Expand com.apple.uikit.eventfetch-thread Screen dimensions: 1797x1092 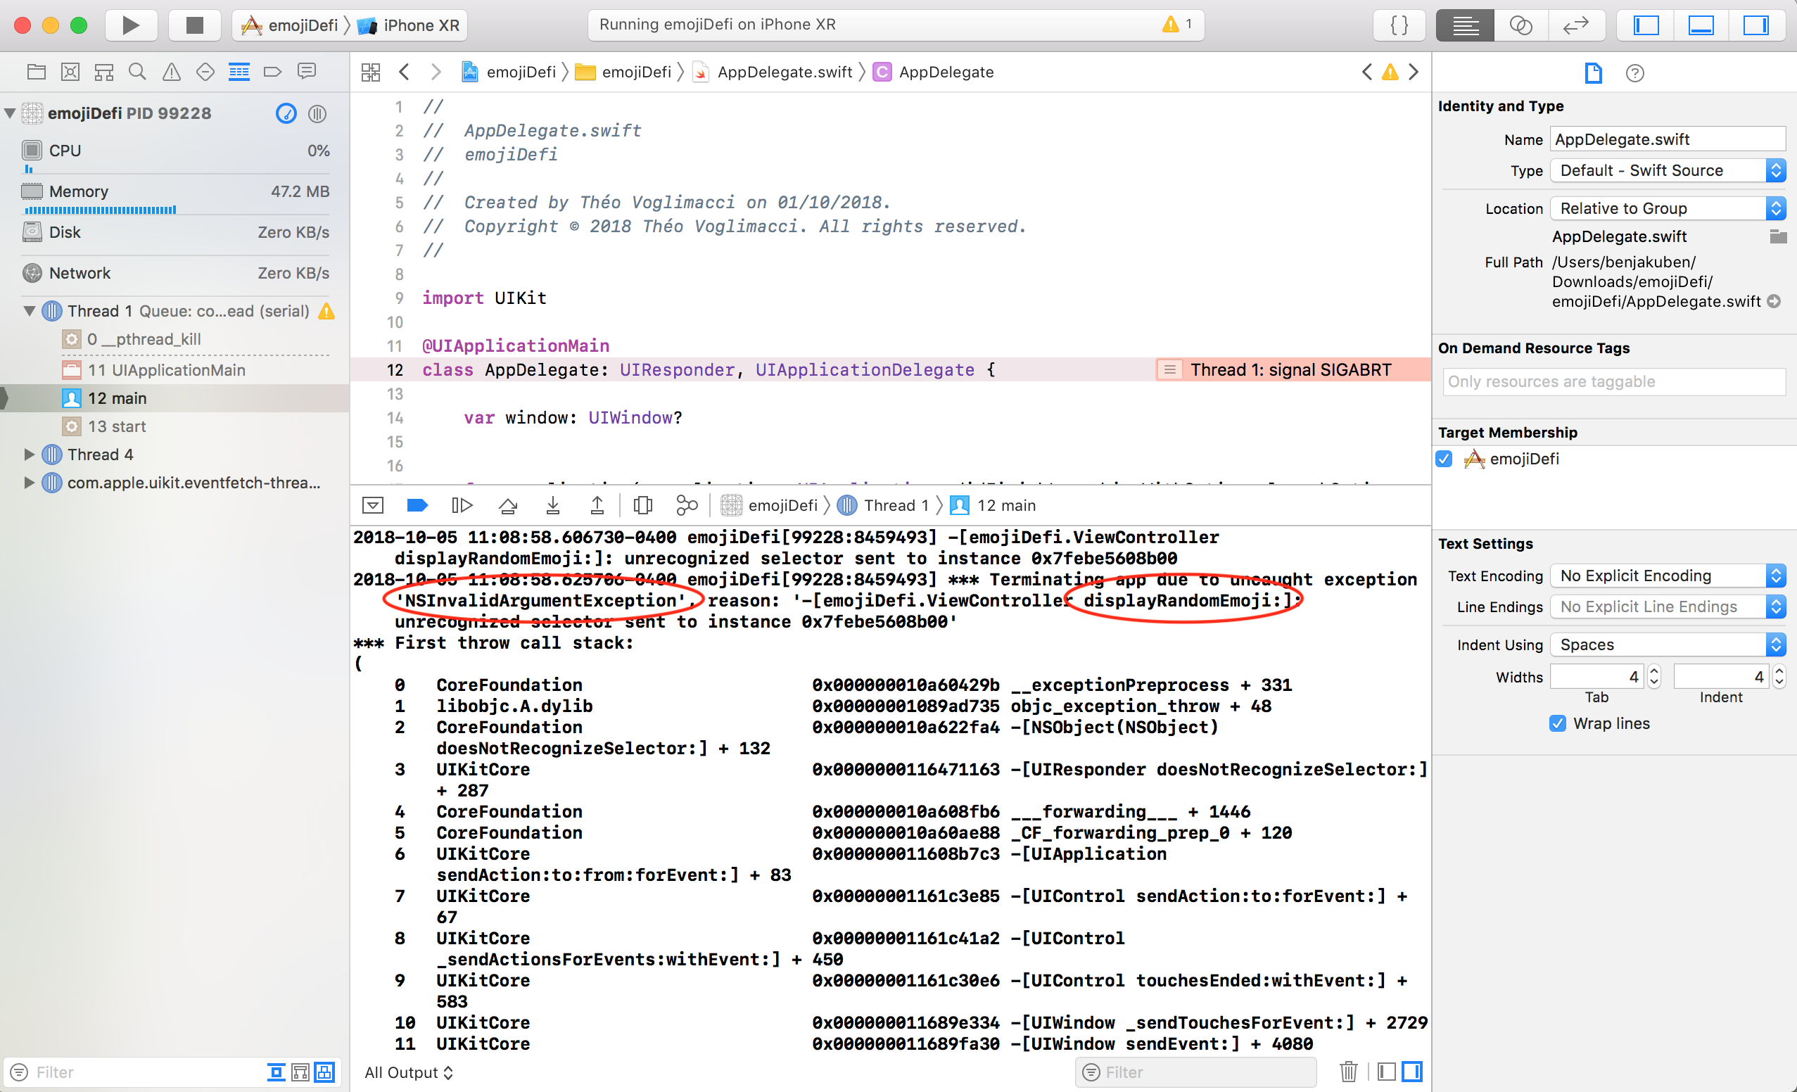[x=29, y=483]
